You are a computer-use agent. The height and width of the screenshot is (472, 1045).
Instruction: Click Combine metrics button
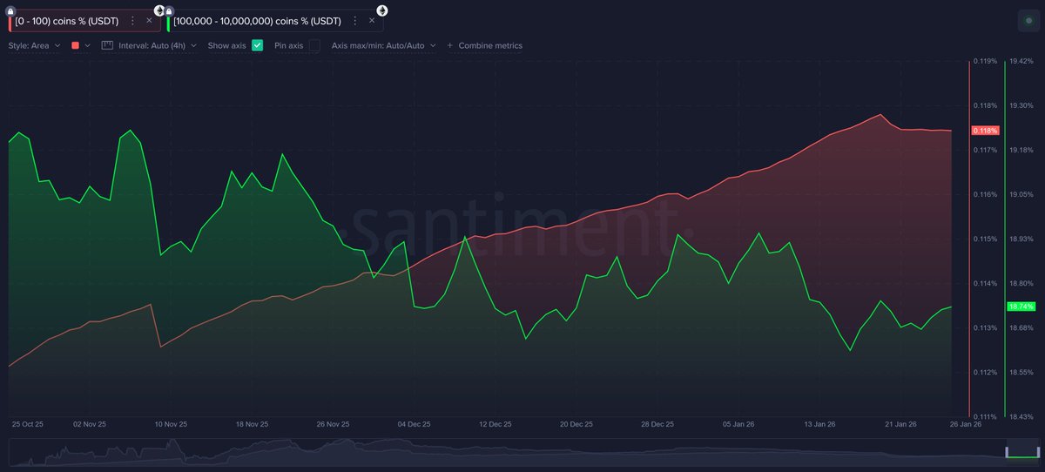(x=485, y=44)
